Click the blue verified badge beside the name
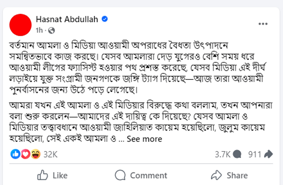Screen dimensions: 283x185 point(105,19)
